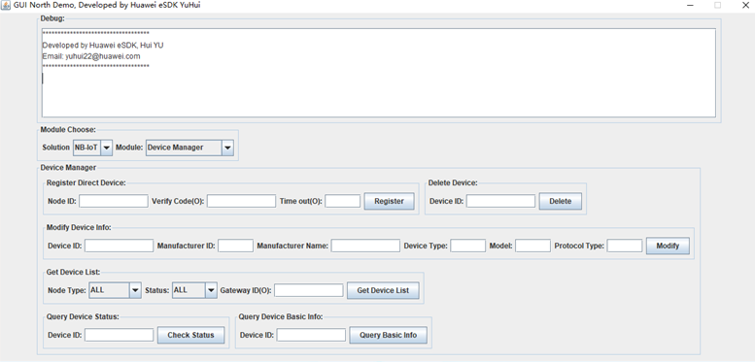Minimize the GUI North Demo window
Viewport: 755px width, 362px height.
[690, 5]
